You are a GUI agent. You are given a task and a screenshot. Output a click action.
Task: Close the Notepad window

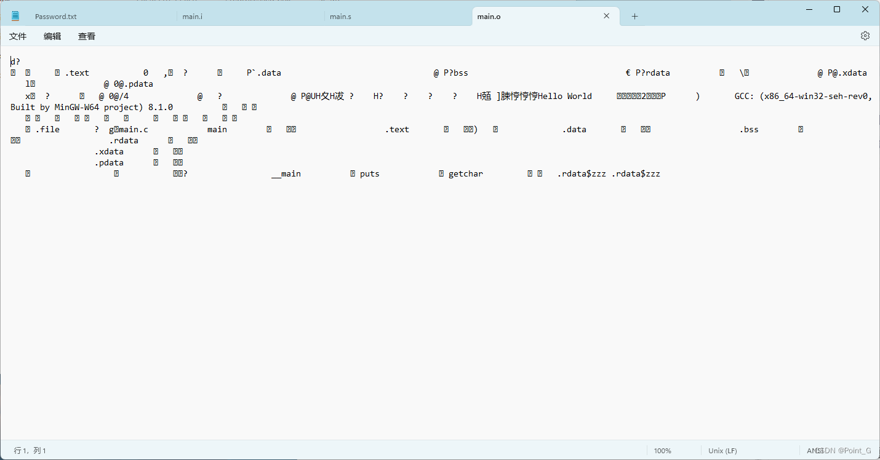pyautogui.click(x=865, y=9)
